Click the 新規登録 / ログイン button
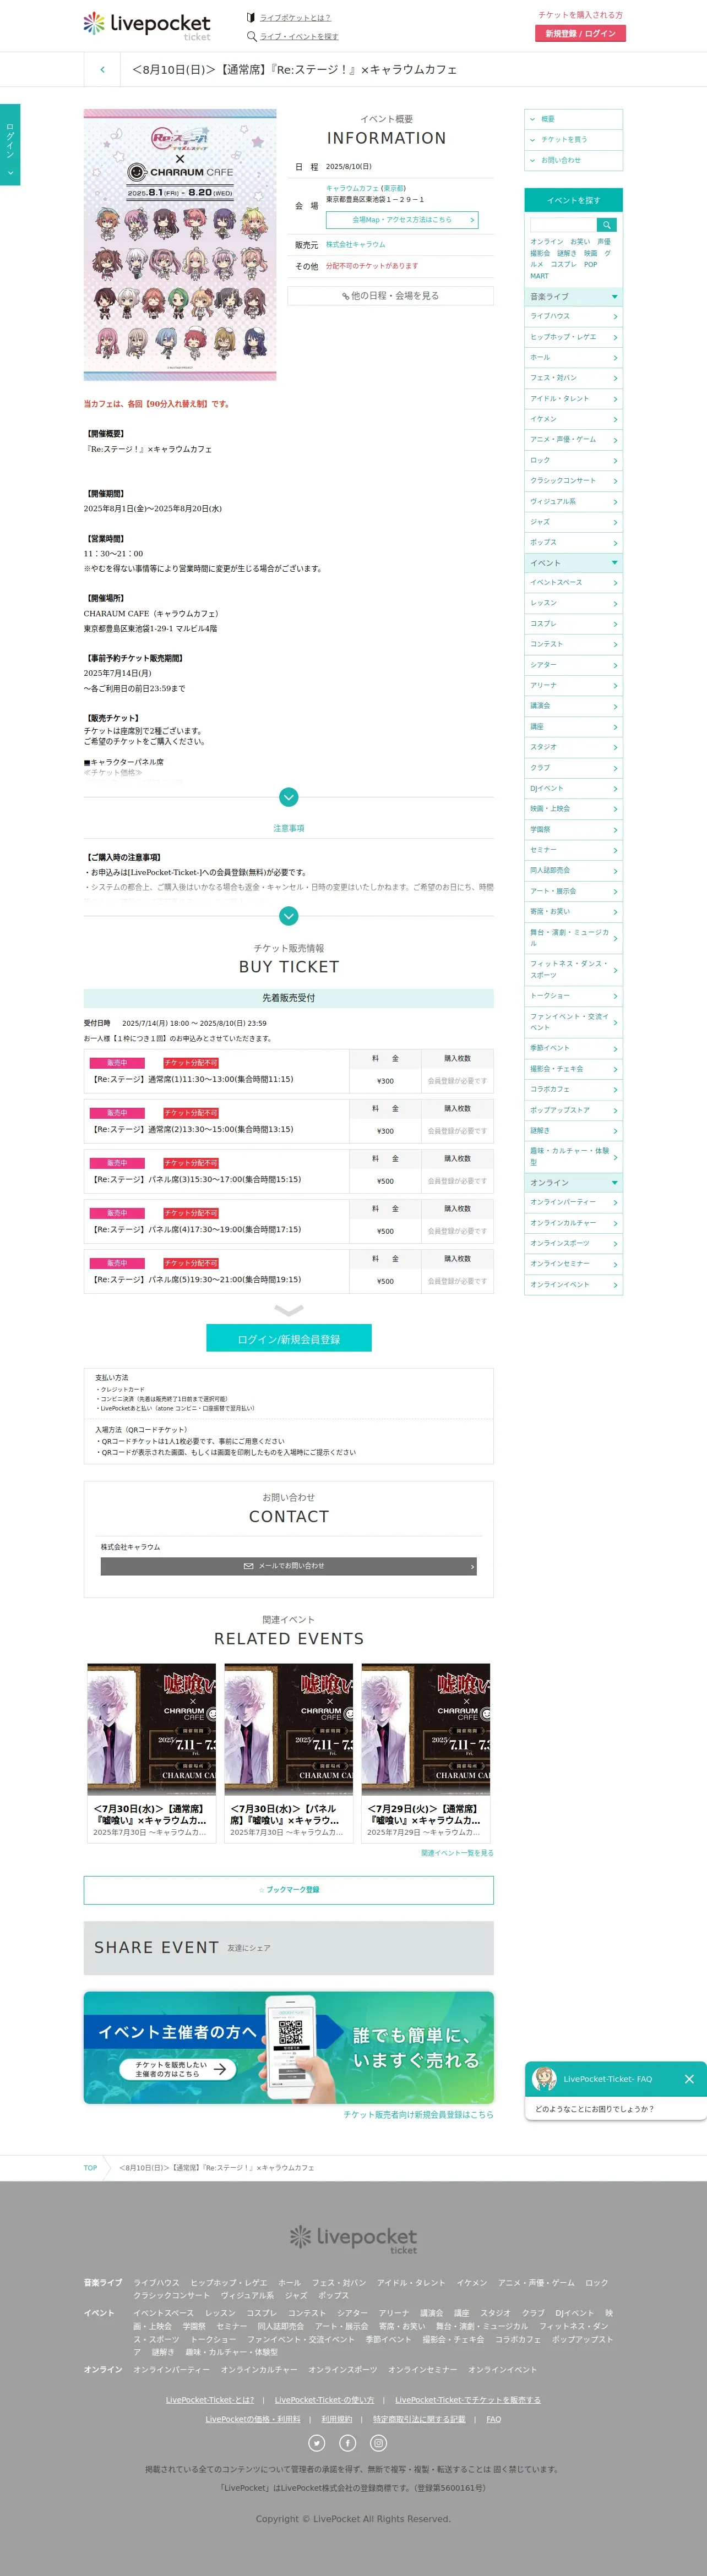The width and height of the screenshot is (707, 2576). click(x=580, y=34)
